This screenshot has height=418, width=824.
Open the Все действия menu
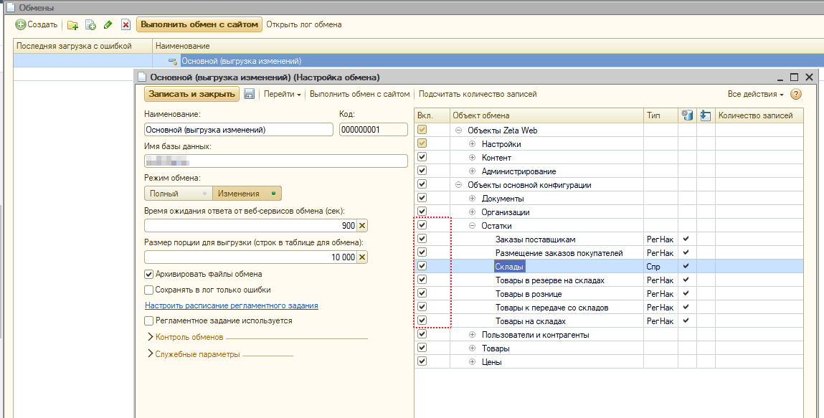point(756,95)
